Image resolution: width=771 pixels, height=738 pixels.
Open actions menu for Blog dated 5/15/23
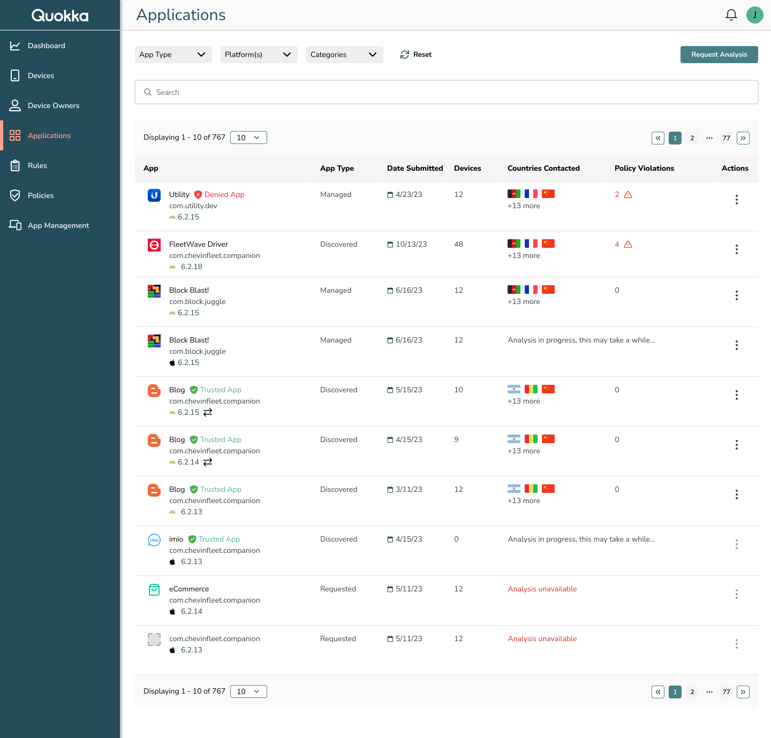[x=737, y=395]
